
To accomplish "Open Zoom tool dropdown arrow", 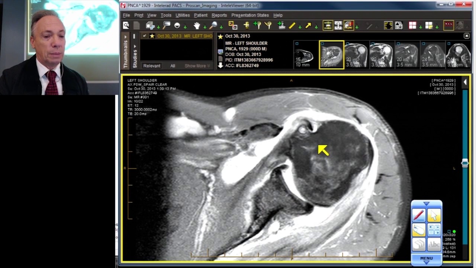I will click(221, 27).
